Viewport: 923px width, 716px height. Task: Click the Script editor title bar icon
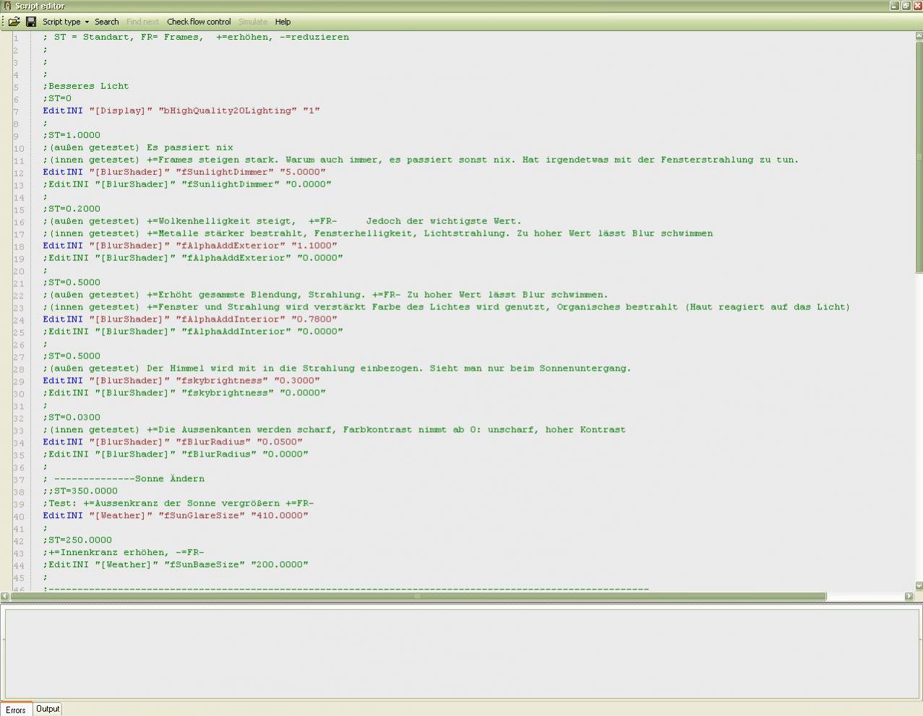pyautogui.click(x=7, y=6)
